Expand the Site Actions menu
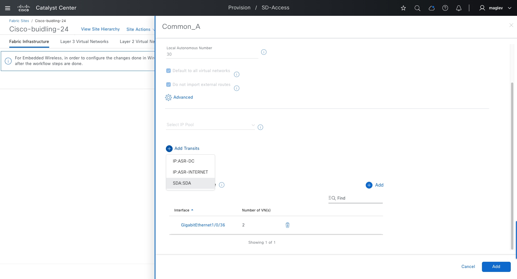The width and height of the screenshot is (517, 279). [x=140, y=29]
